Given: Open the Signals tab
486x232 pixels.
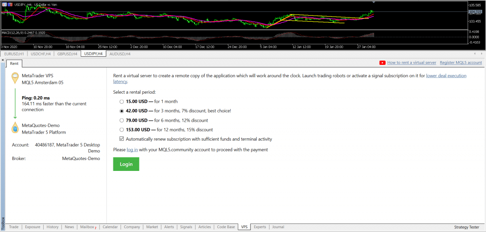Looking at the screenshot, I should (x=186, y=227).
